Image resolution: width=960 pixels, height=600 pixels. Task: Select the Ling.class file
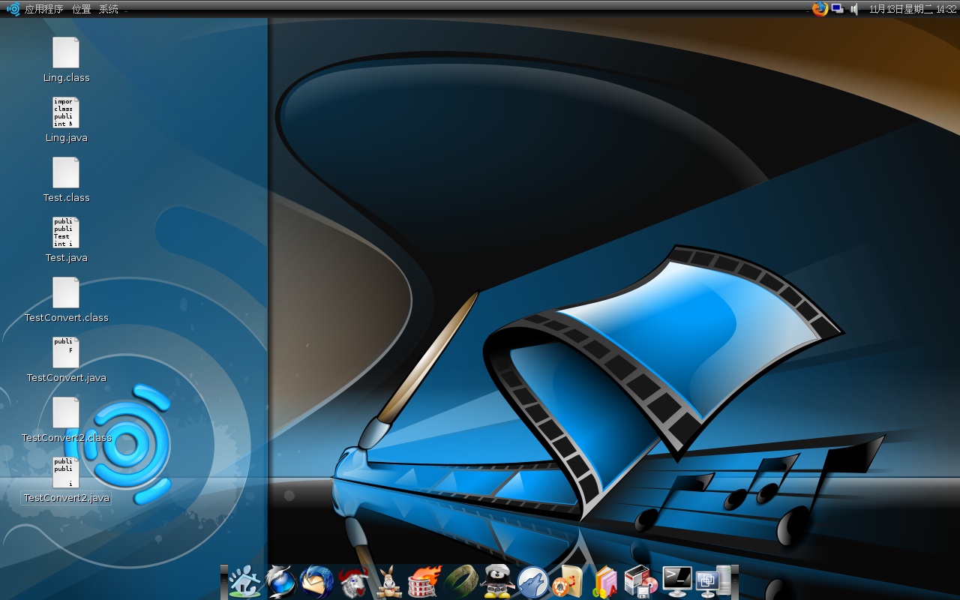click(66, 60)
